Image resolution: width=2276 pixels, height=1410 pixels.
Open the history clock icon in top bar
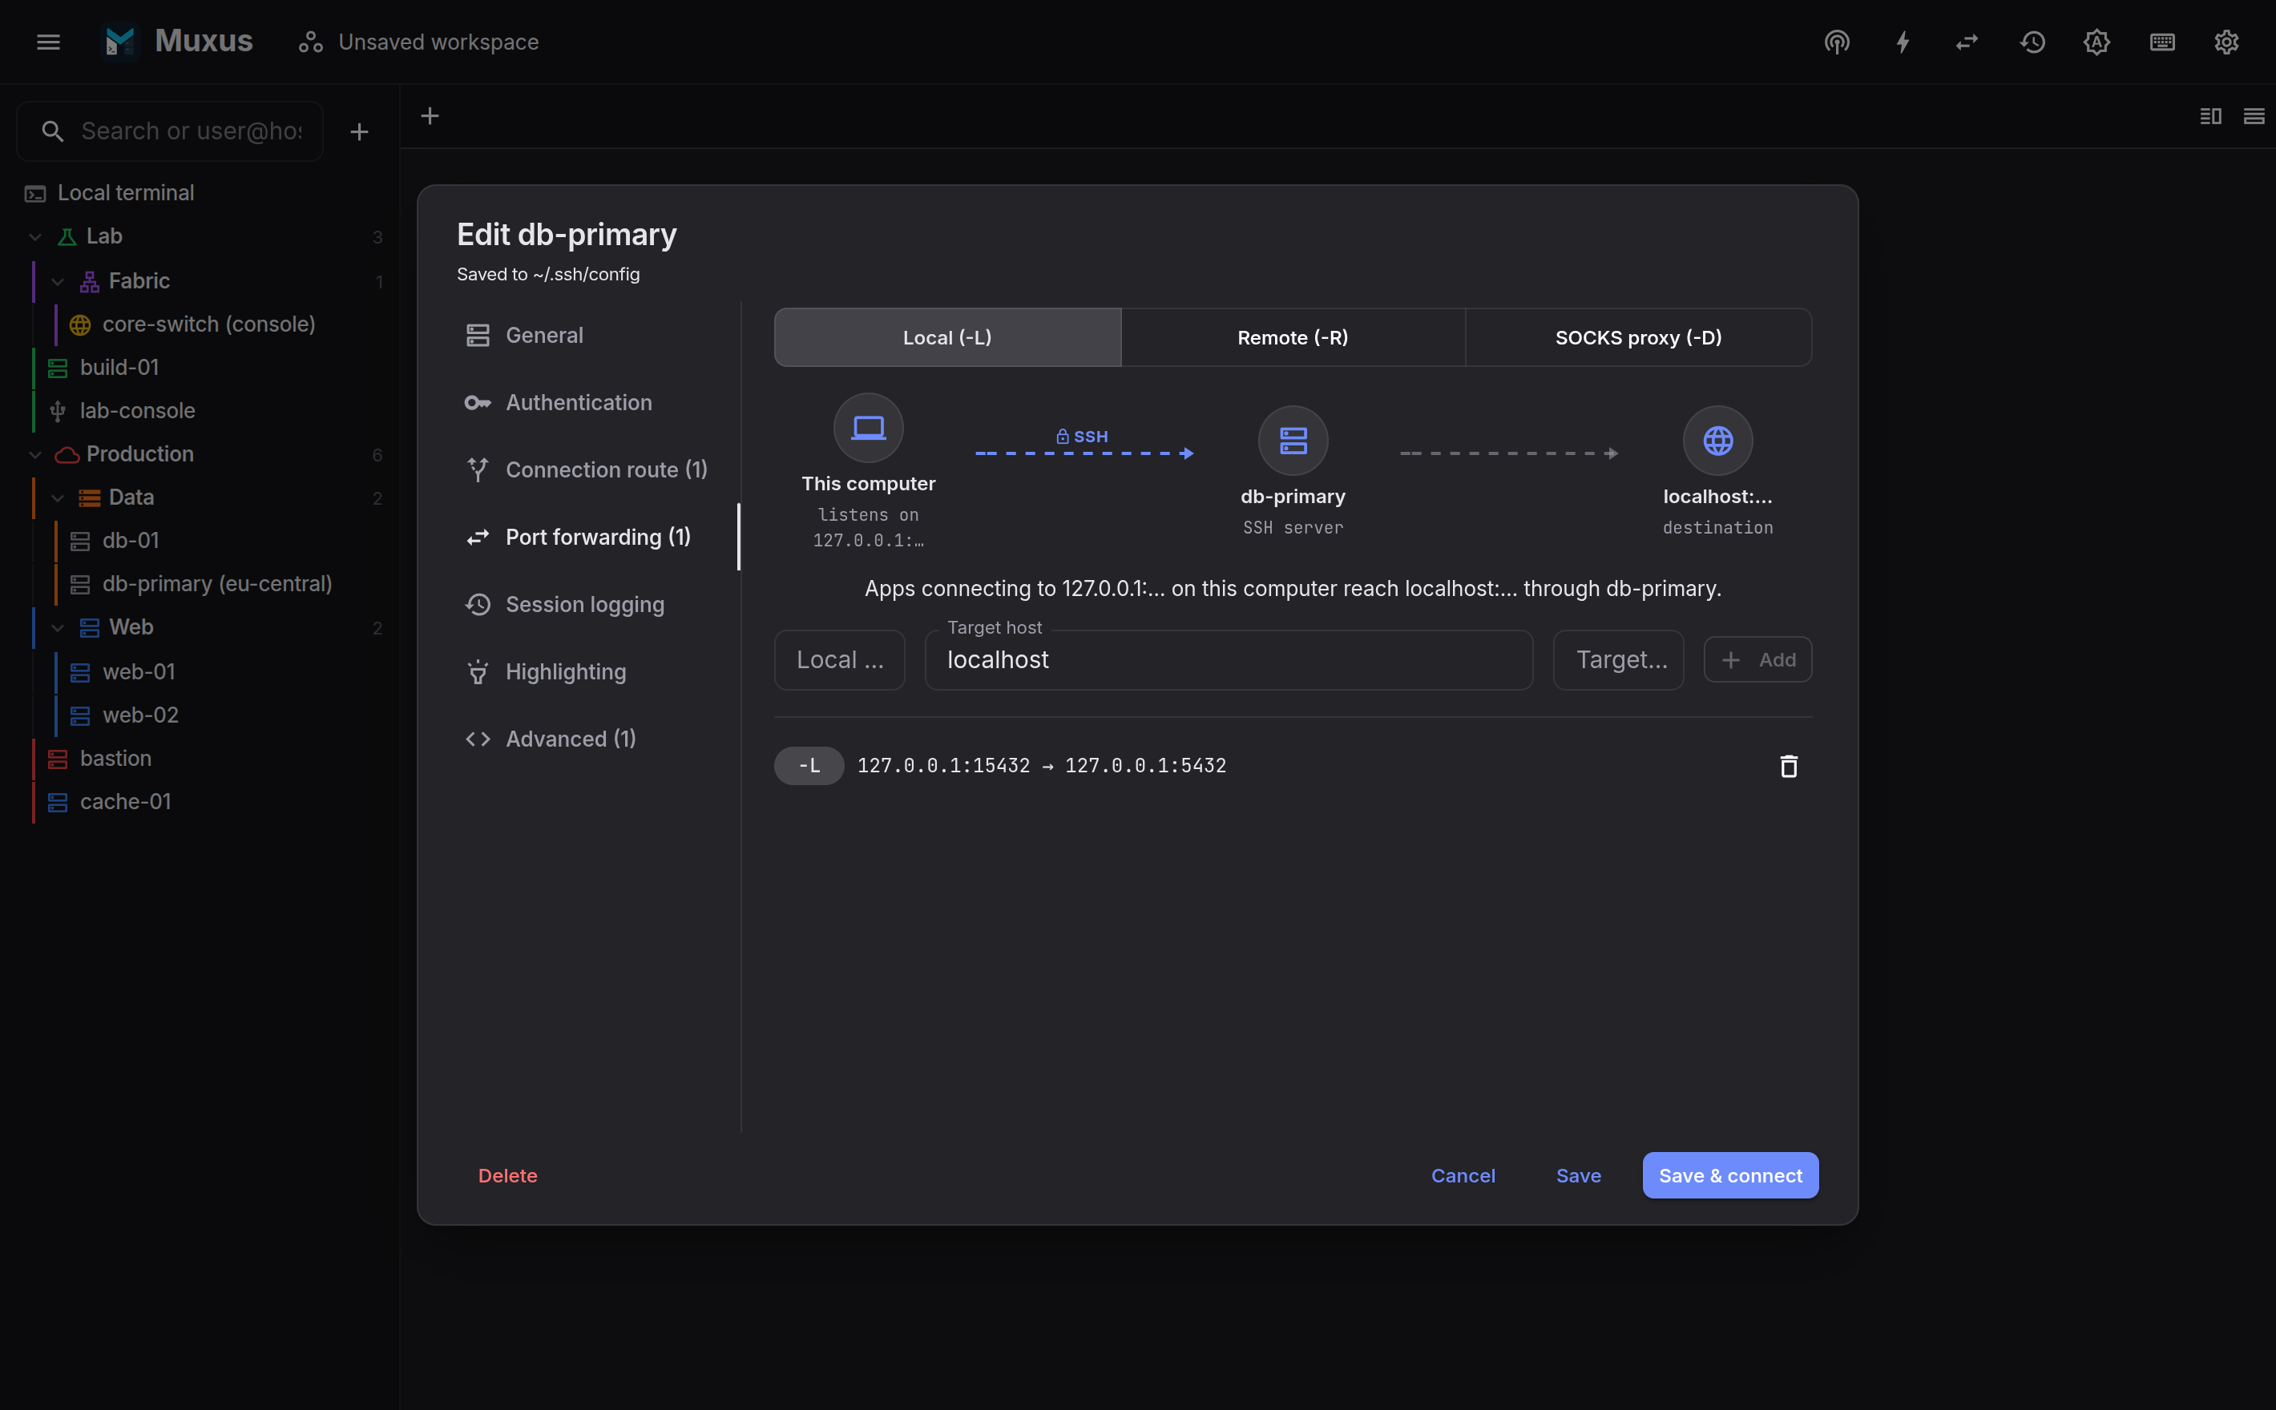point(2032,42)
